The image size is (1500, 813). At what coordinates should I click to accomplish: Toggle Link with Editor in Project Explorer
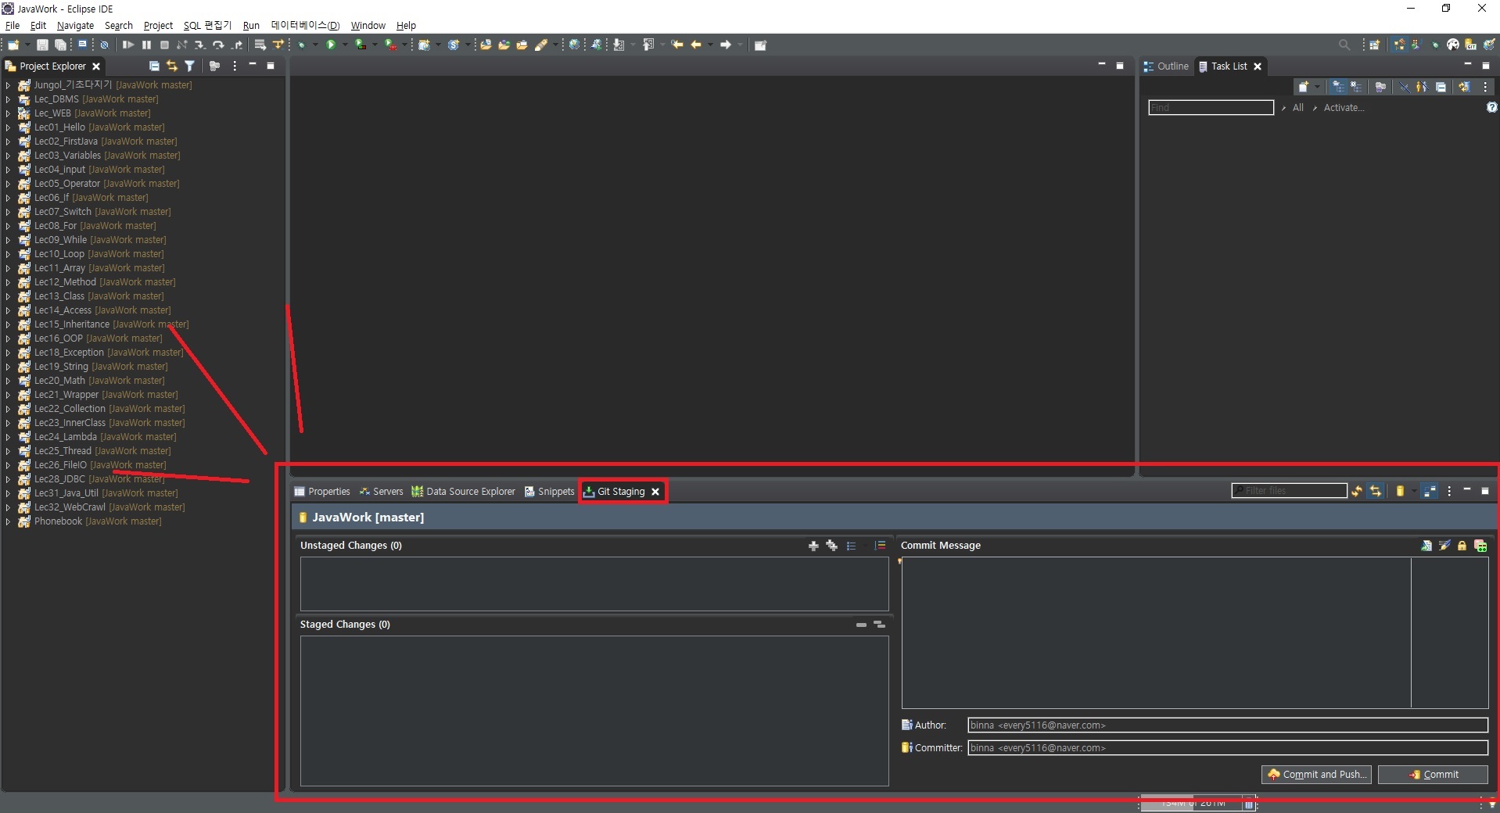pyautogui.click(x=172, y=66)
